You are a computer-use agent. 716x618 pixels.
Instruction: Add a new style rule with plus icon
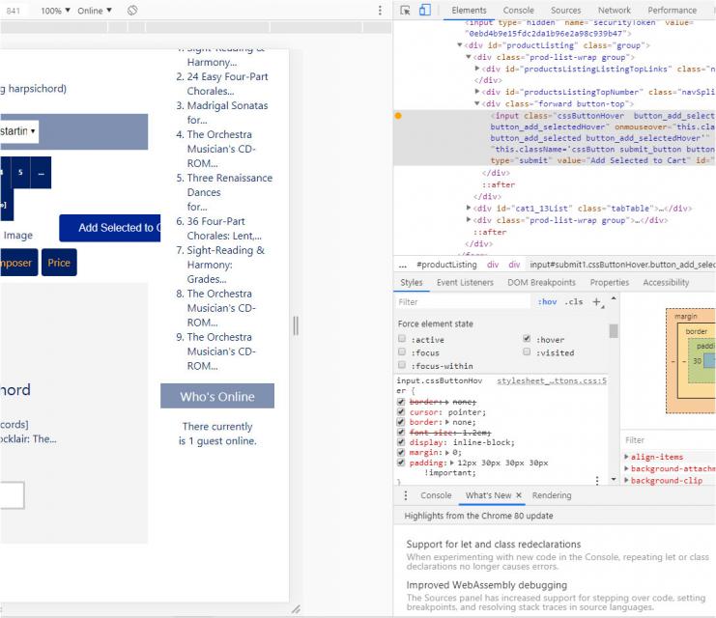click(597, 301)
